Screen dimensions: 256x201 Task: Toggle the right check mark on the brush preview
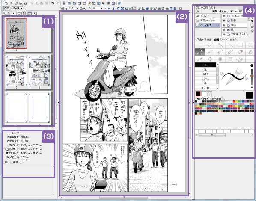247,79
